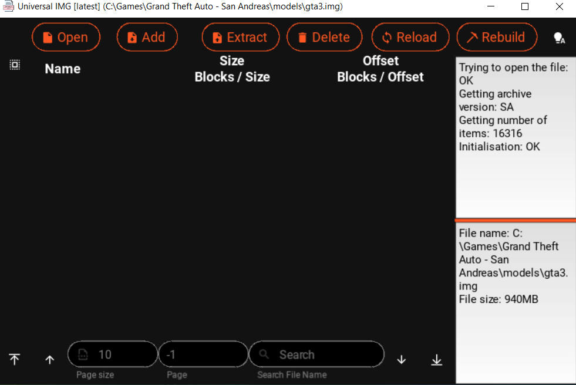Click the Page number field showing -1
This screenshot has height=385, width=576.
[204, 354]
